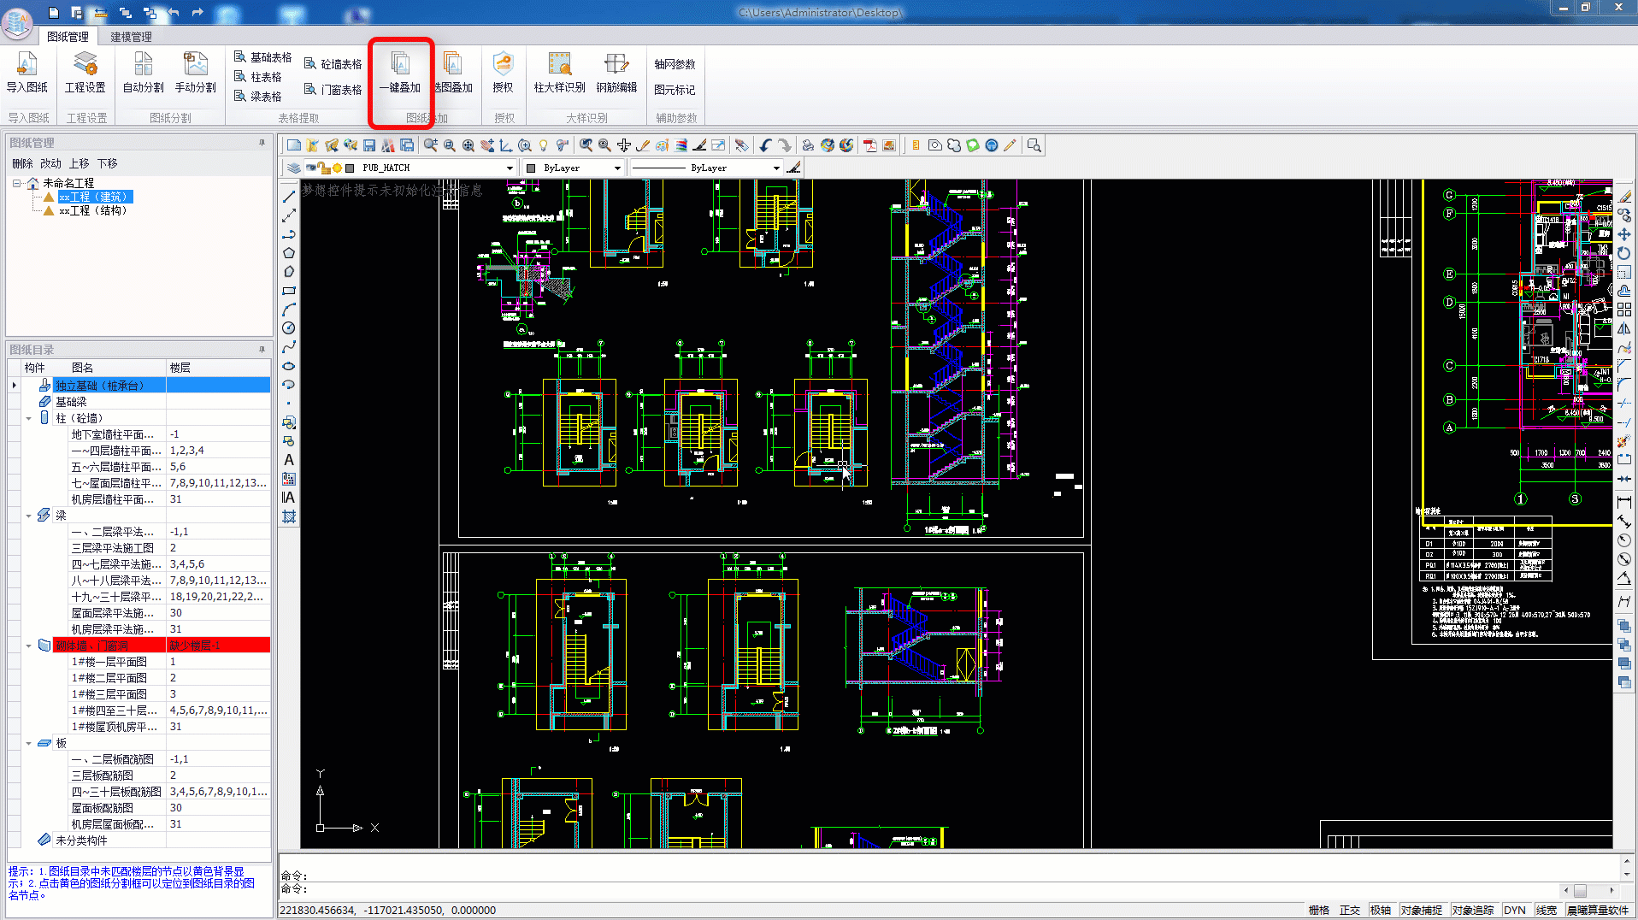Open the 授权 authorization tool
Image resolution: width=1638 pixels, height=920 pixels.
tap(503, 72)
